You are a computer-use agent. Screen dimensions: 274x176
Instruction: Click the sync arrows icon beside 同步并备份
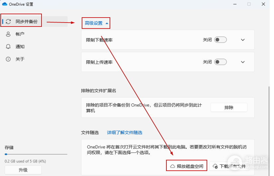[x=8, y=22]
